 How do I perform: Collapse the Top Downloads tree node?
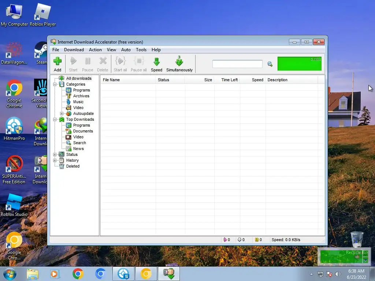pyautogui.click(x=55, y=120)
